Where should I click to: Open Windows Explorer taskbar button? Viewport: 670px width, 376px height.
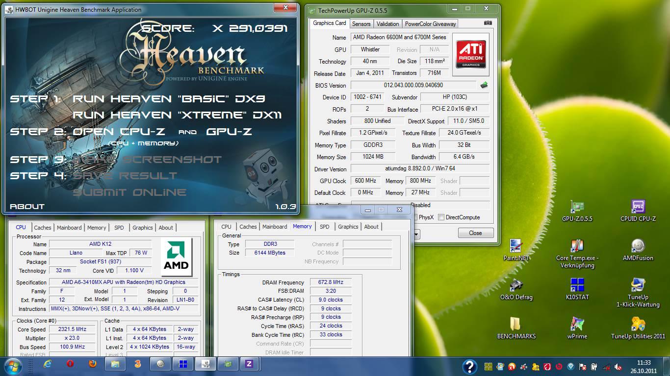(x=115, y=364)
